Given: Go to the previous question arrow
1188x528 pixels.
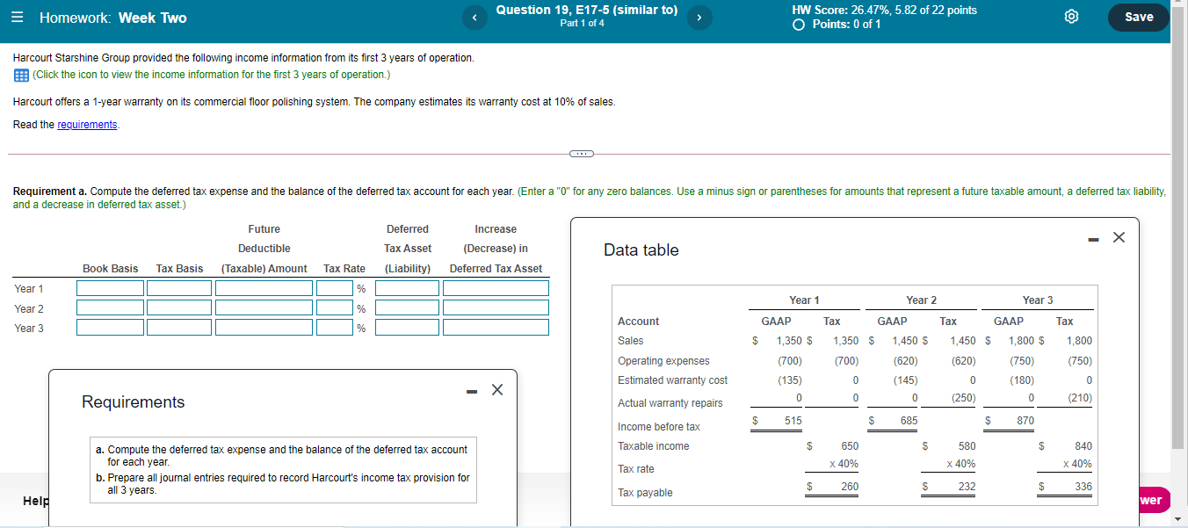Looking at the screenshot, I should 474,18.
